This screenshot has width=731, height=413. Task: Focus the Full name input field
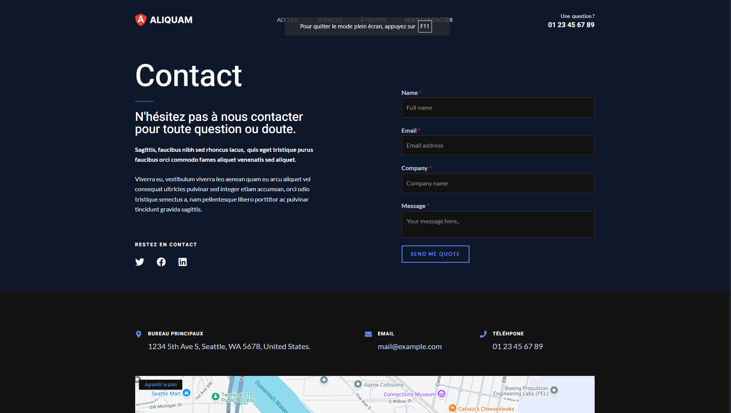click(497, 108)
